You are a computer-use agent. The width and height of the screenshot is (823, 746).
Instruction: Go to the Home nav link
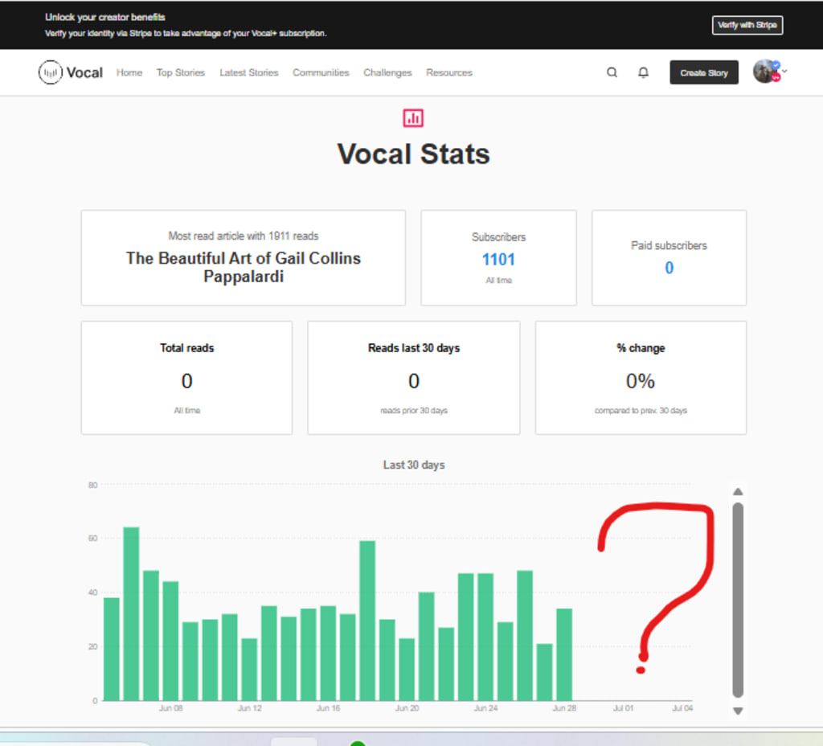(129, 72)
